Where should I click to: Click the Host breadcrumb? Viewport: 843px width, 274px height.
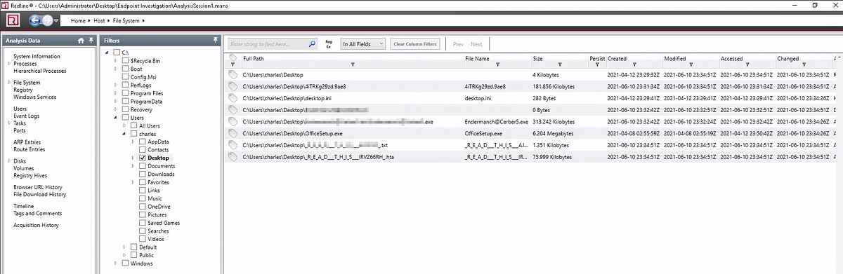pos(99,21)
